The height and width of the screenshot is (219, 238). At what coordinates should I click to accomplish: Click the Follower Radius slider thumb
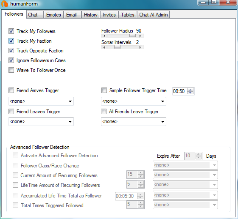point(132,36)
